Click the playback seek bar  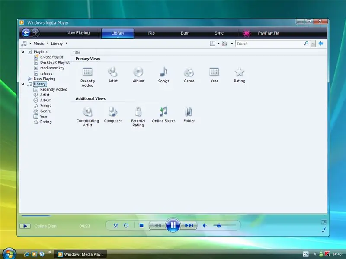click(x=173, y=215)
